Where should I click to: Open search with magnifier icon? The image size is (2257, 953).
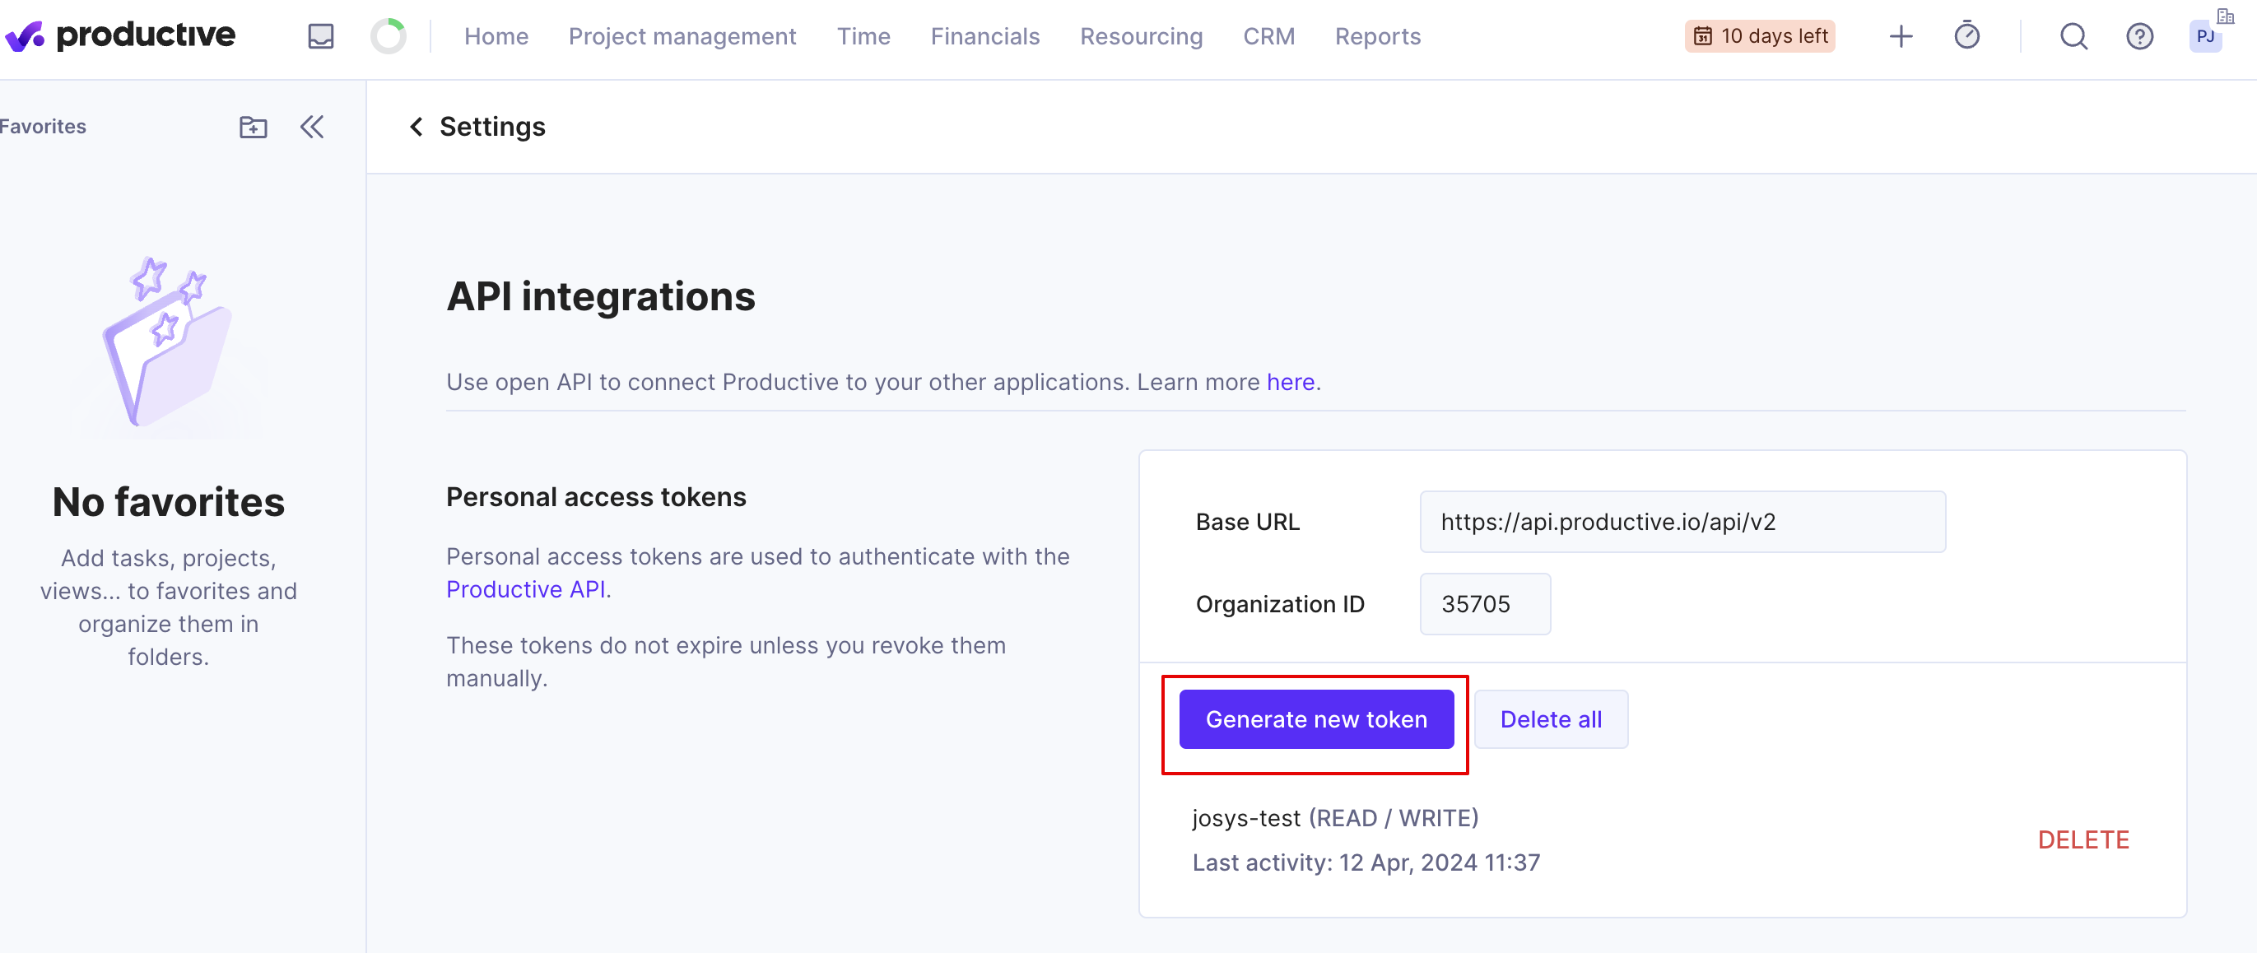pyautogui.click(x=2073, y=36)
